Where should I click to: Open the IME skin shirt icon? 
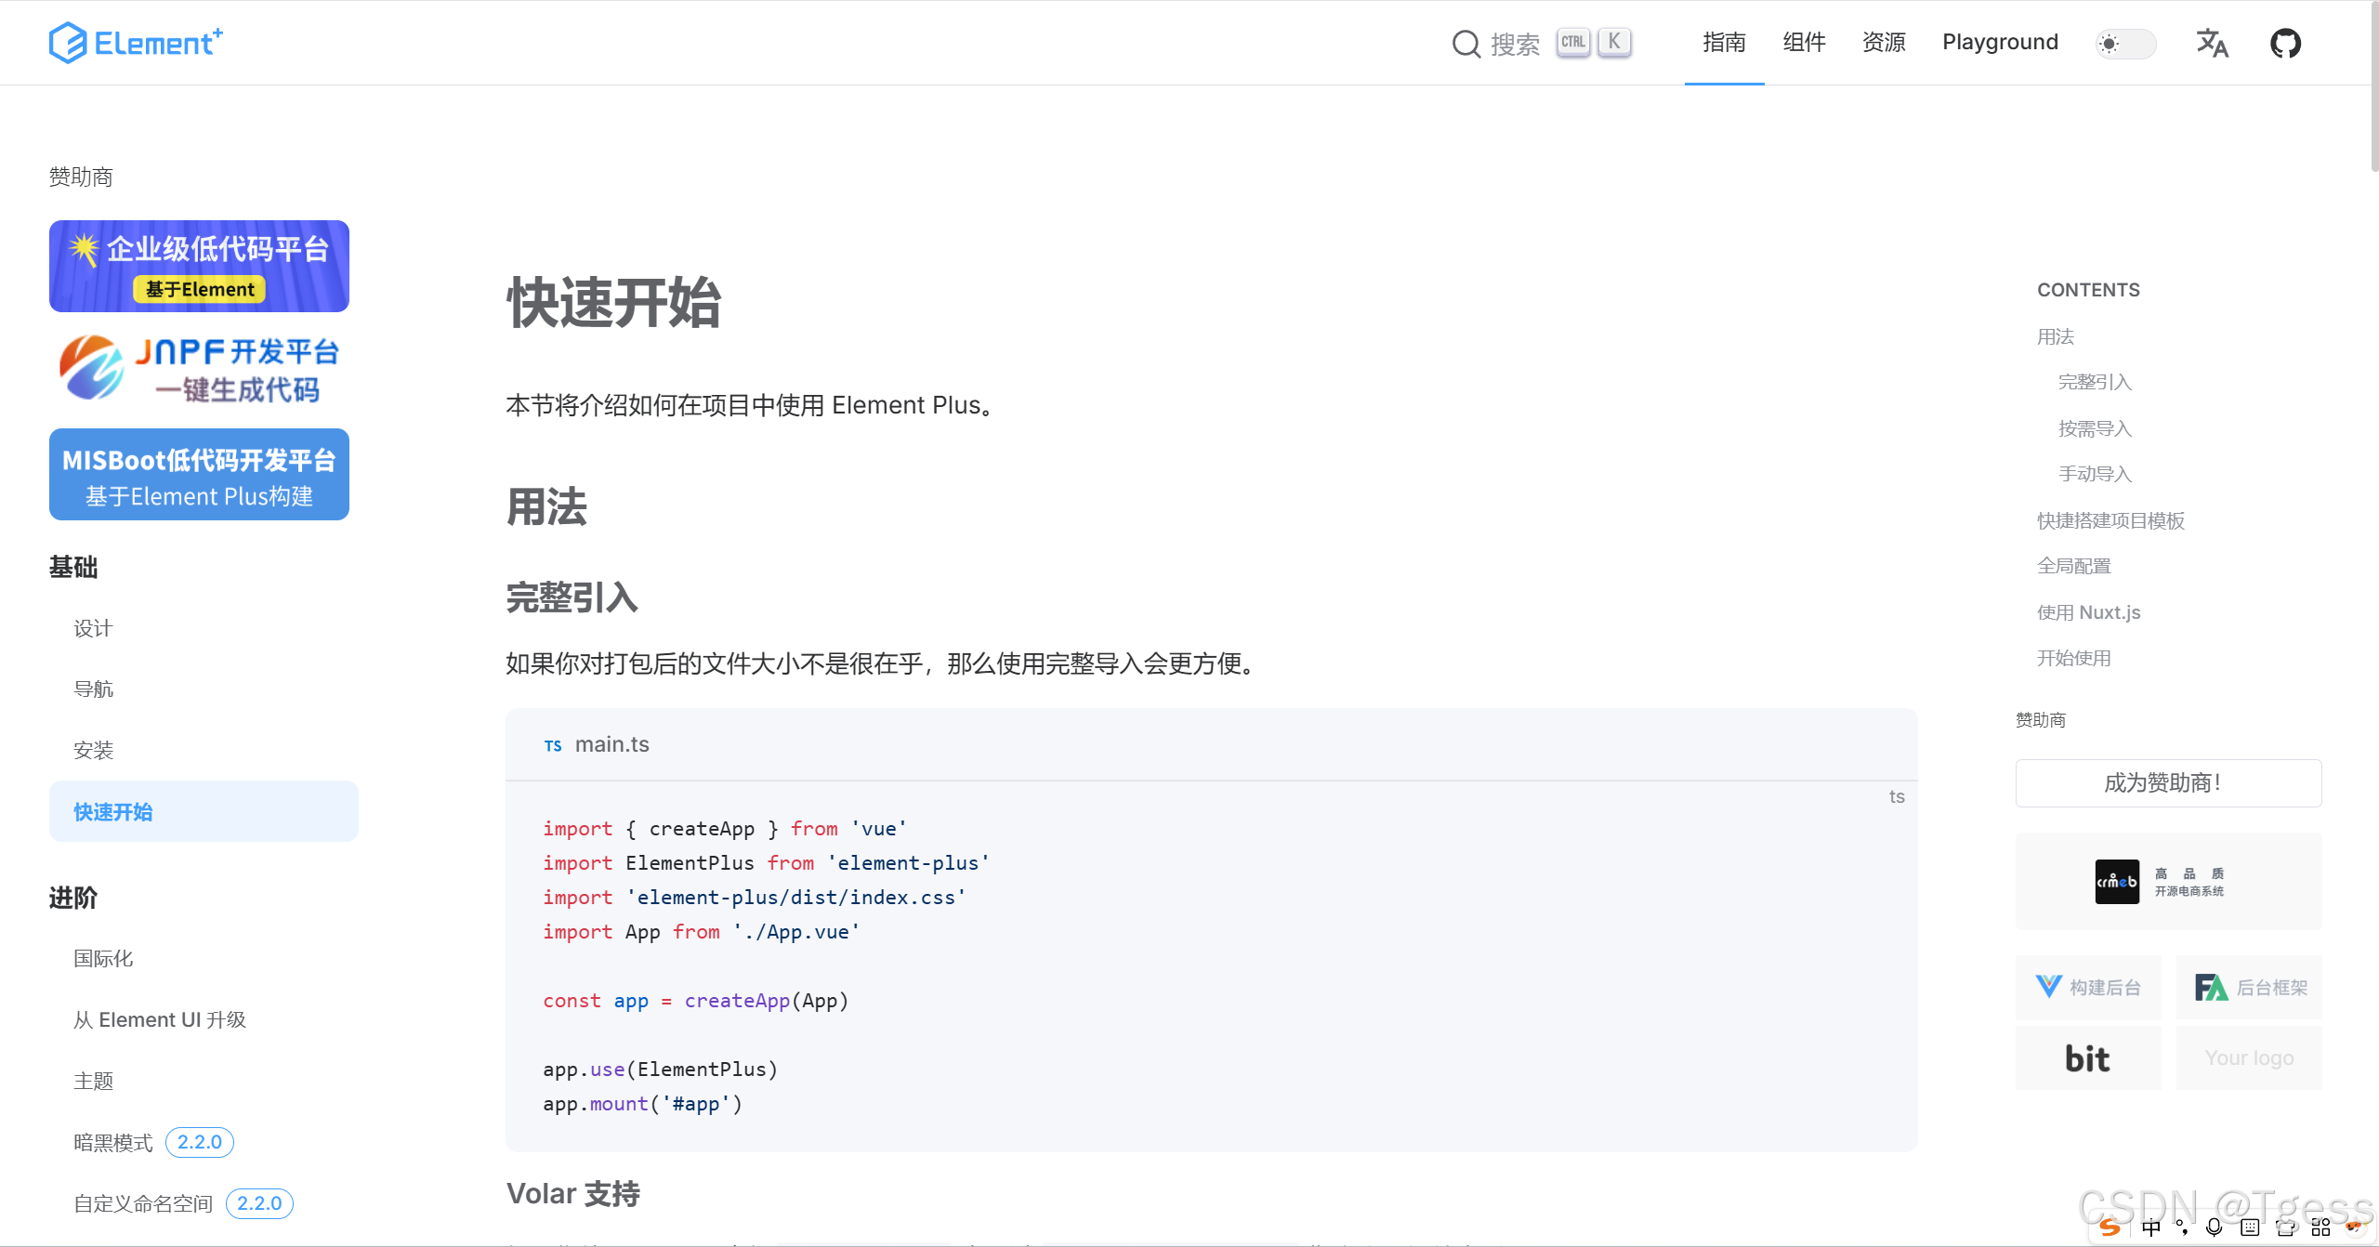coord(2285,1228)
